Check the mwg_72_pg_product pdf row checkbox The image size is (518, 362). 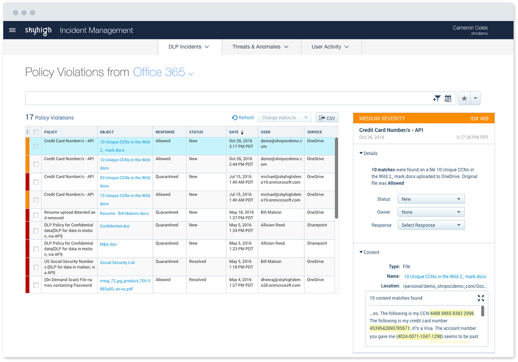coord(36,285)
